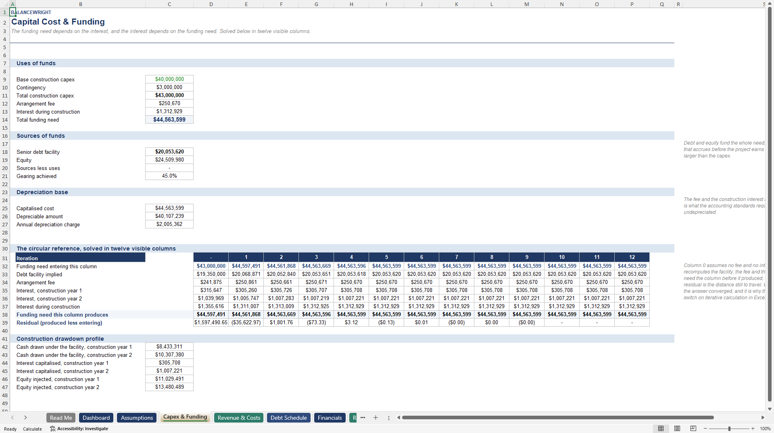The image size is (774, 433).
Task: Click Calculate in the status bar
Action: [x=32, y=429]
